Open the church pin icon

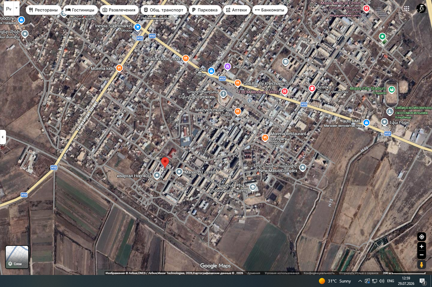(x=223, y=94)
